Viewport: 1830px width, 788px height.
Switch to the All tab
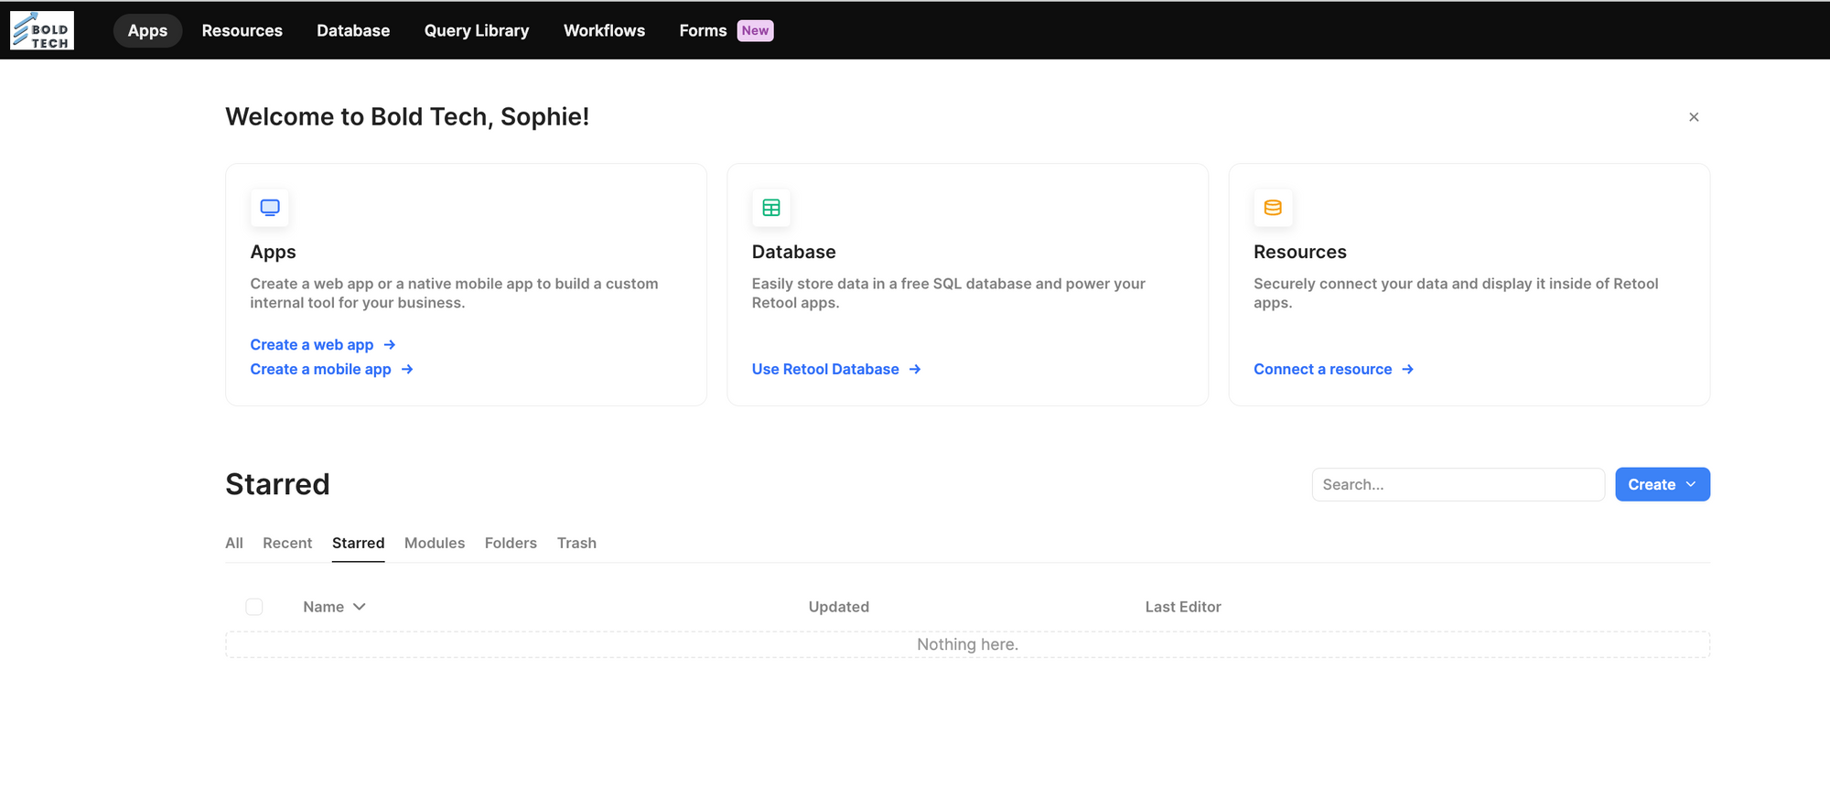pos(234,544)
